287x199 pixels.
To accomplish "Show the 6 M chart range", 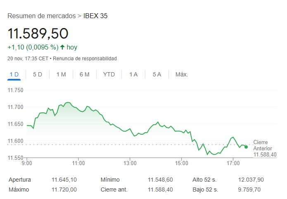I will tap(85, 74).
